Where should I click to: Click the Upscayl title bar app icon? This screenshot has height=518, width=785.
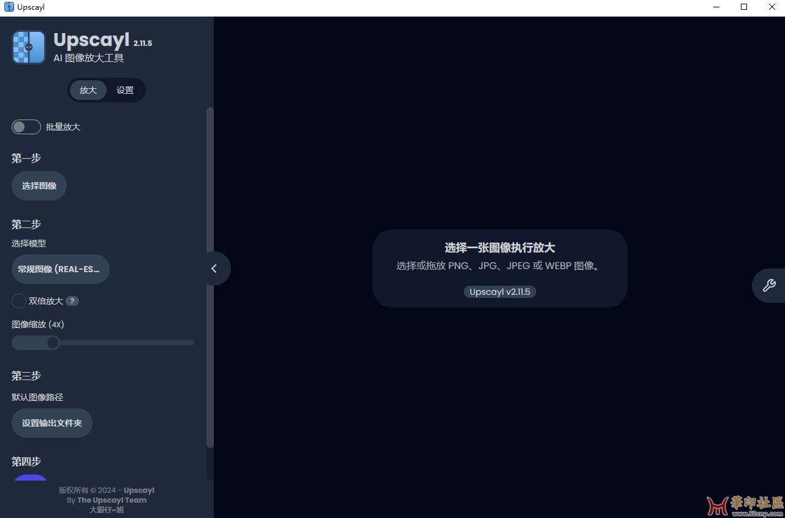tap(9, 7)
